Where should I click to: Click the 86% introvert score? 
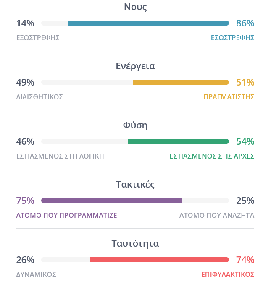pos(245,23)
